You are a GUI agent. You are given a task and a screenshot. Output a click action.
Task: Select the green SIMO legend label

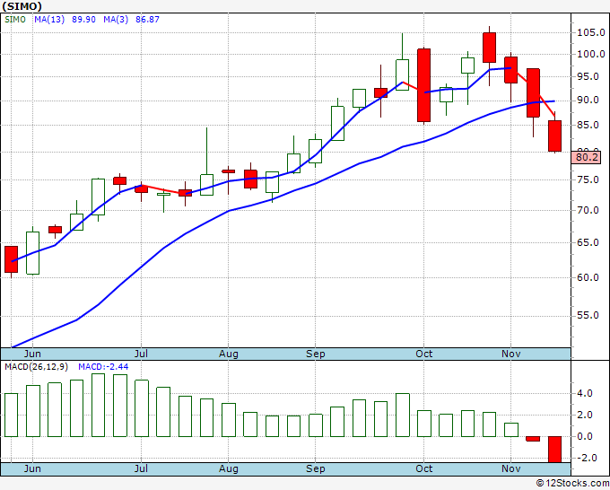click(15, 20)
